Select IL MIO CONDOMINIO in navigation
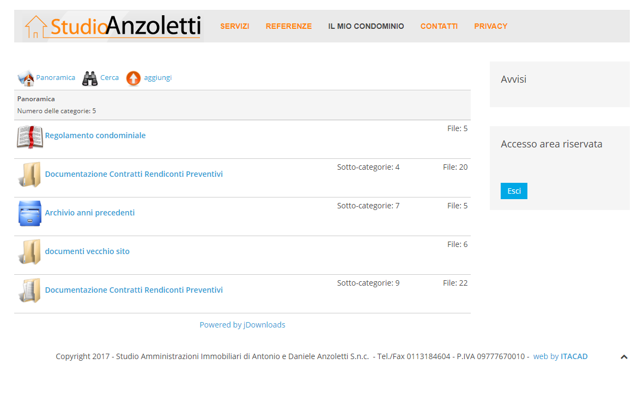Image resolution: width=644 pixels, height=395 pixels. pos(366,26)
